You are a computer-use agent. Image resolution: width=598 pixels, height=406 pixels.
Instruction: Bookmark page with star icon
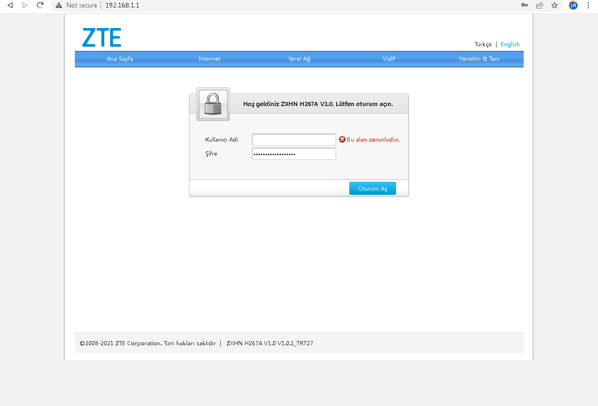(555, 5)
